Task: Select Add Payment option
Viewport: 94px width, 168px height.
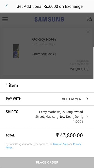Action: point(72,99)
